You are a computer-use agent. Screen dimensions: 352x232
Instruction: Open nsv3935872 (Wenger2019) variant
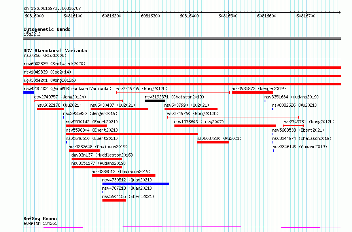[x=259, y=89]
